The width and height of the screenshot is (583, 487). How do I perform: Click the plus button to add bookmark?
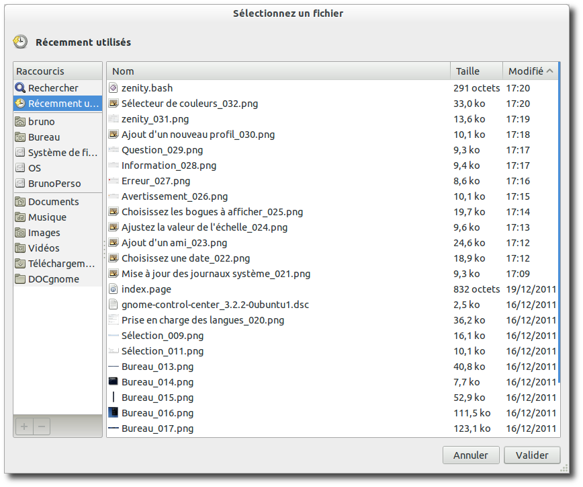pos(24,426)
